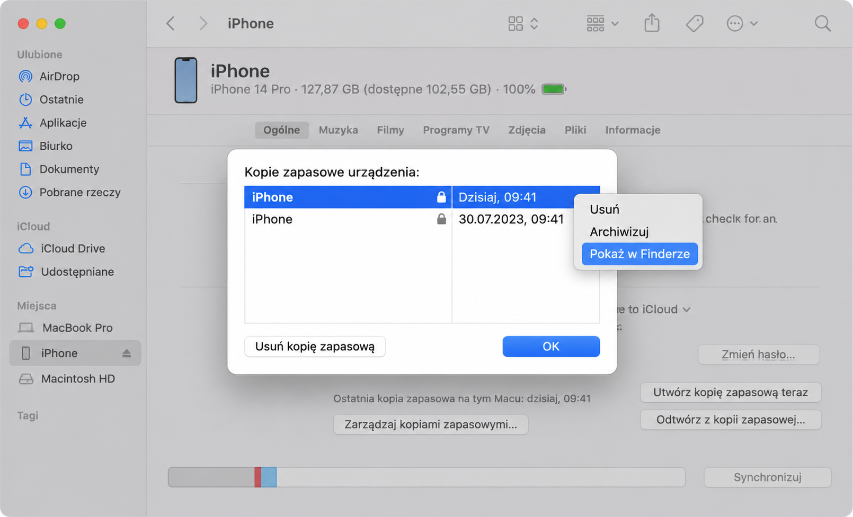Viewport: 853px width, 517px height.
Task: Switch to the Pliki tab
Action: point(575,130)
